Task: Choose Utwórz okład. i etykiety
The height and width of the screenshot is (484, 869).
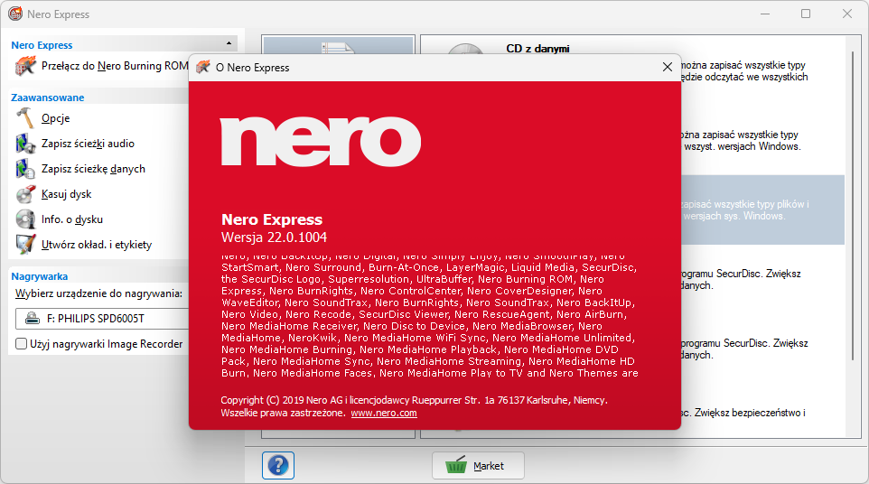Action: click(x=97, y=245)
